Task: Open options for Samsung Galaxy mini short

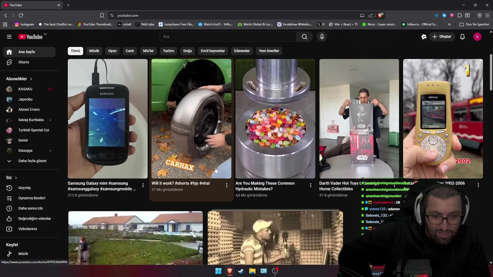Action: pos(143,185)
